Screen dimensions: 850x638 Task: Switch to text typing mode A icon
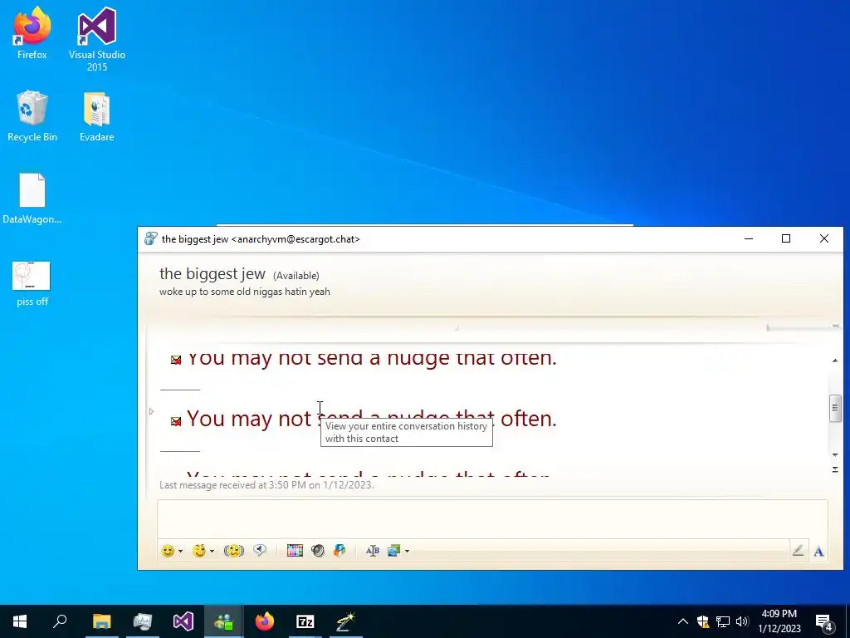818,552
